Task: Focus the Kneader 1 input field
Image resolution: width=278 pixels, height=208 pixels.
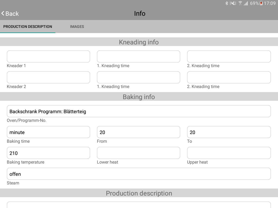Action: tap(48, 56)
